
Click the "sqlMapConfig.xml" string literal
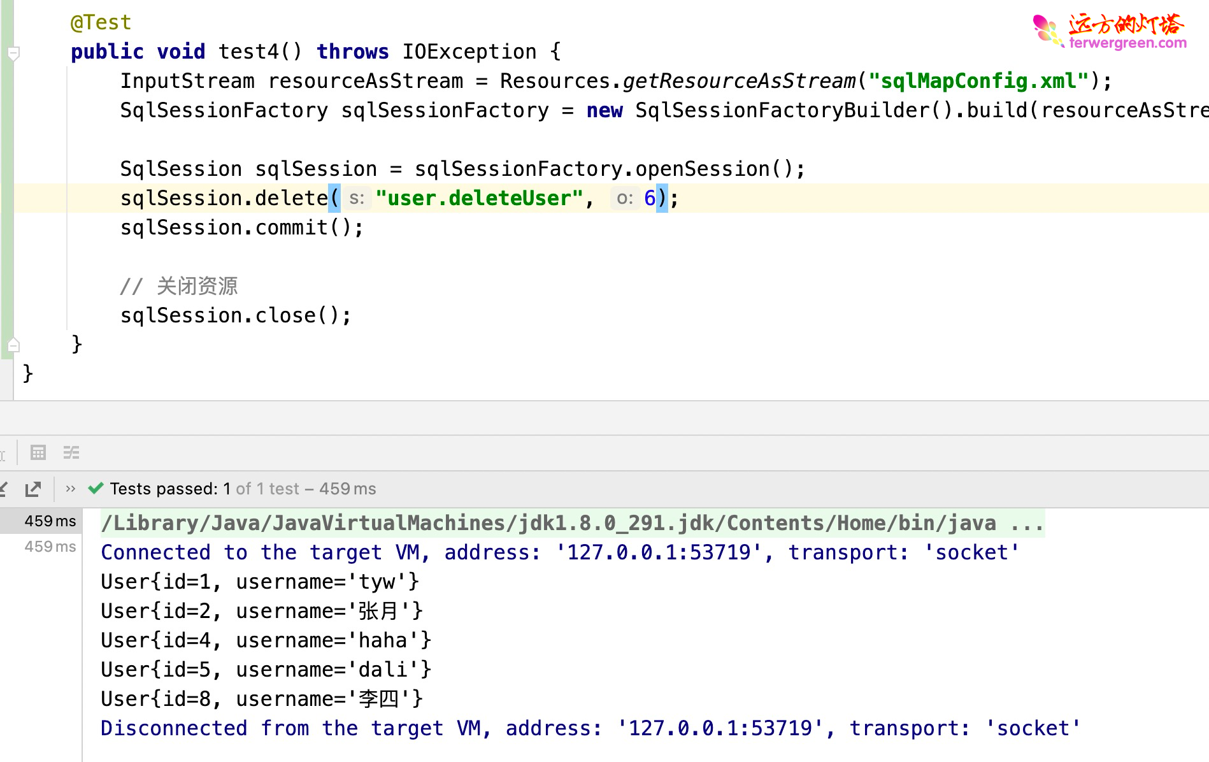978,81
